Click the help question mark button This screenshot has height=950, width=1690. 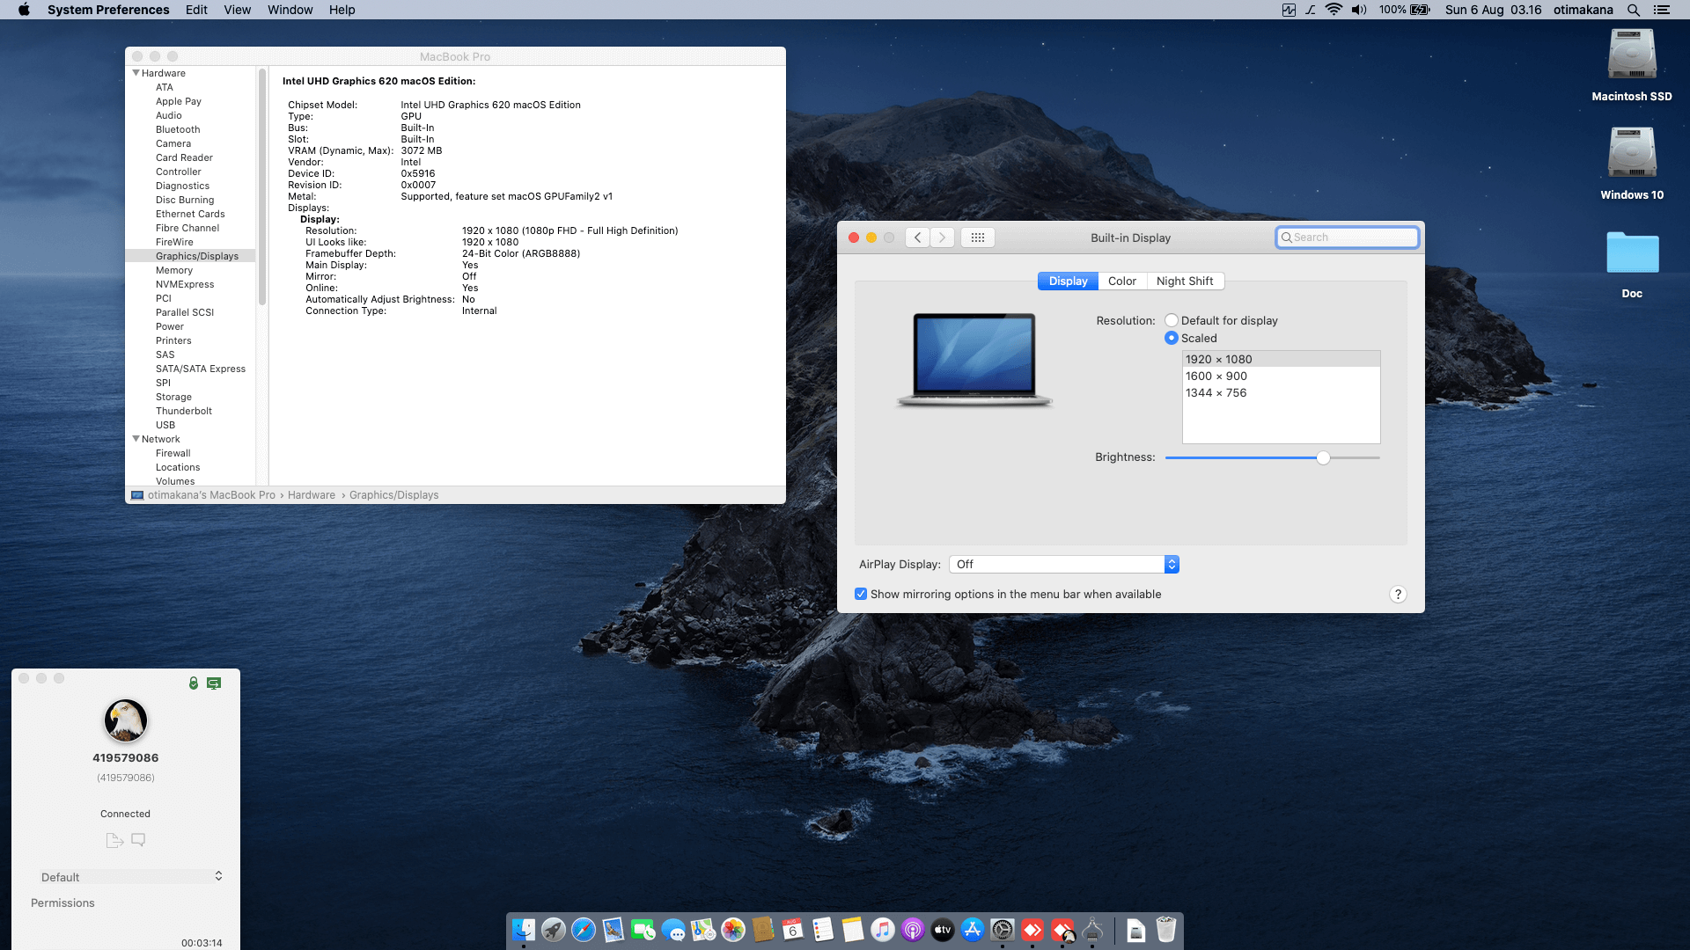point(1398,595)
